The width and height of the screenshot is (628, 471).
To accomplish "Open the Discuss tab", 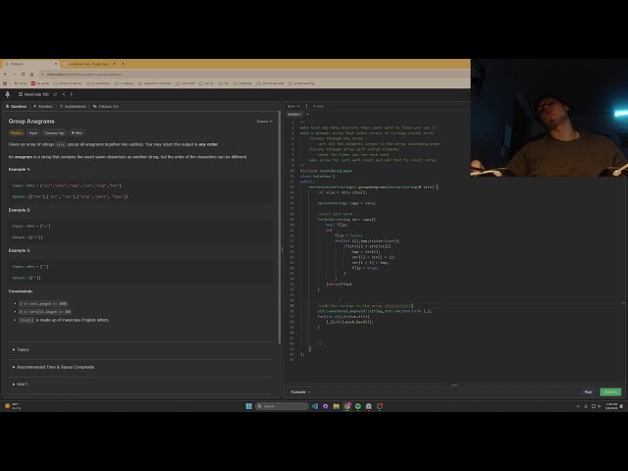I will (x=106, y=107).
